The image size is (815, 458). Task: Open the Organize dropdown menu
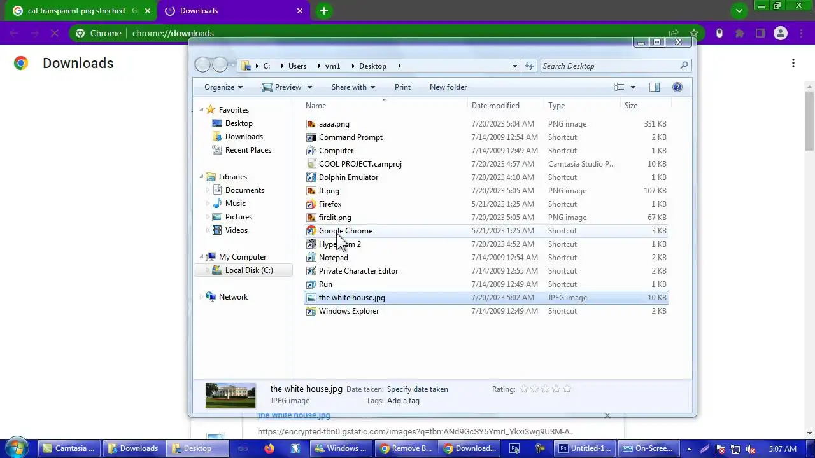[223, 87]
